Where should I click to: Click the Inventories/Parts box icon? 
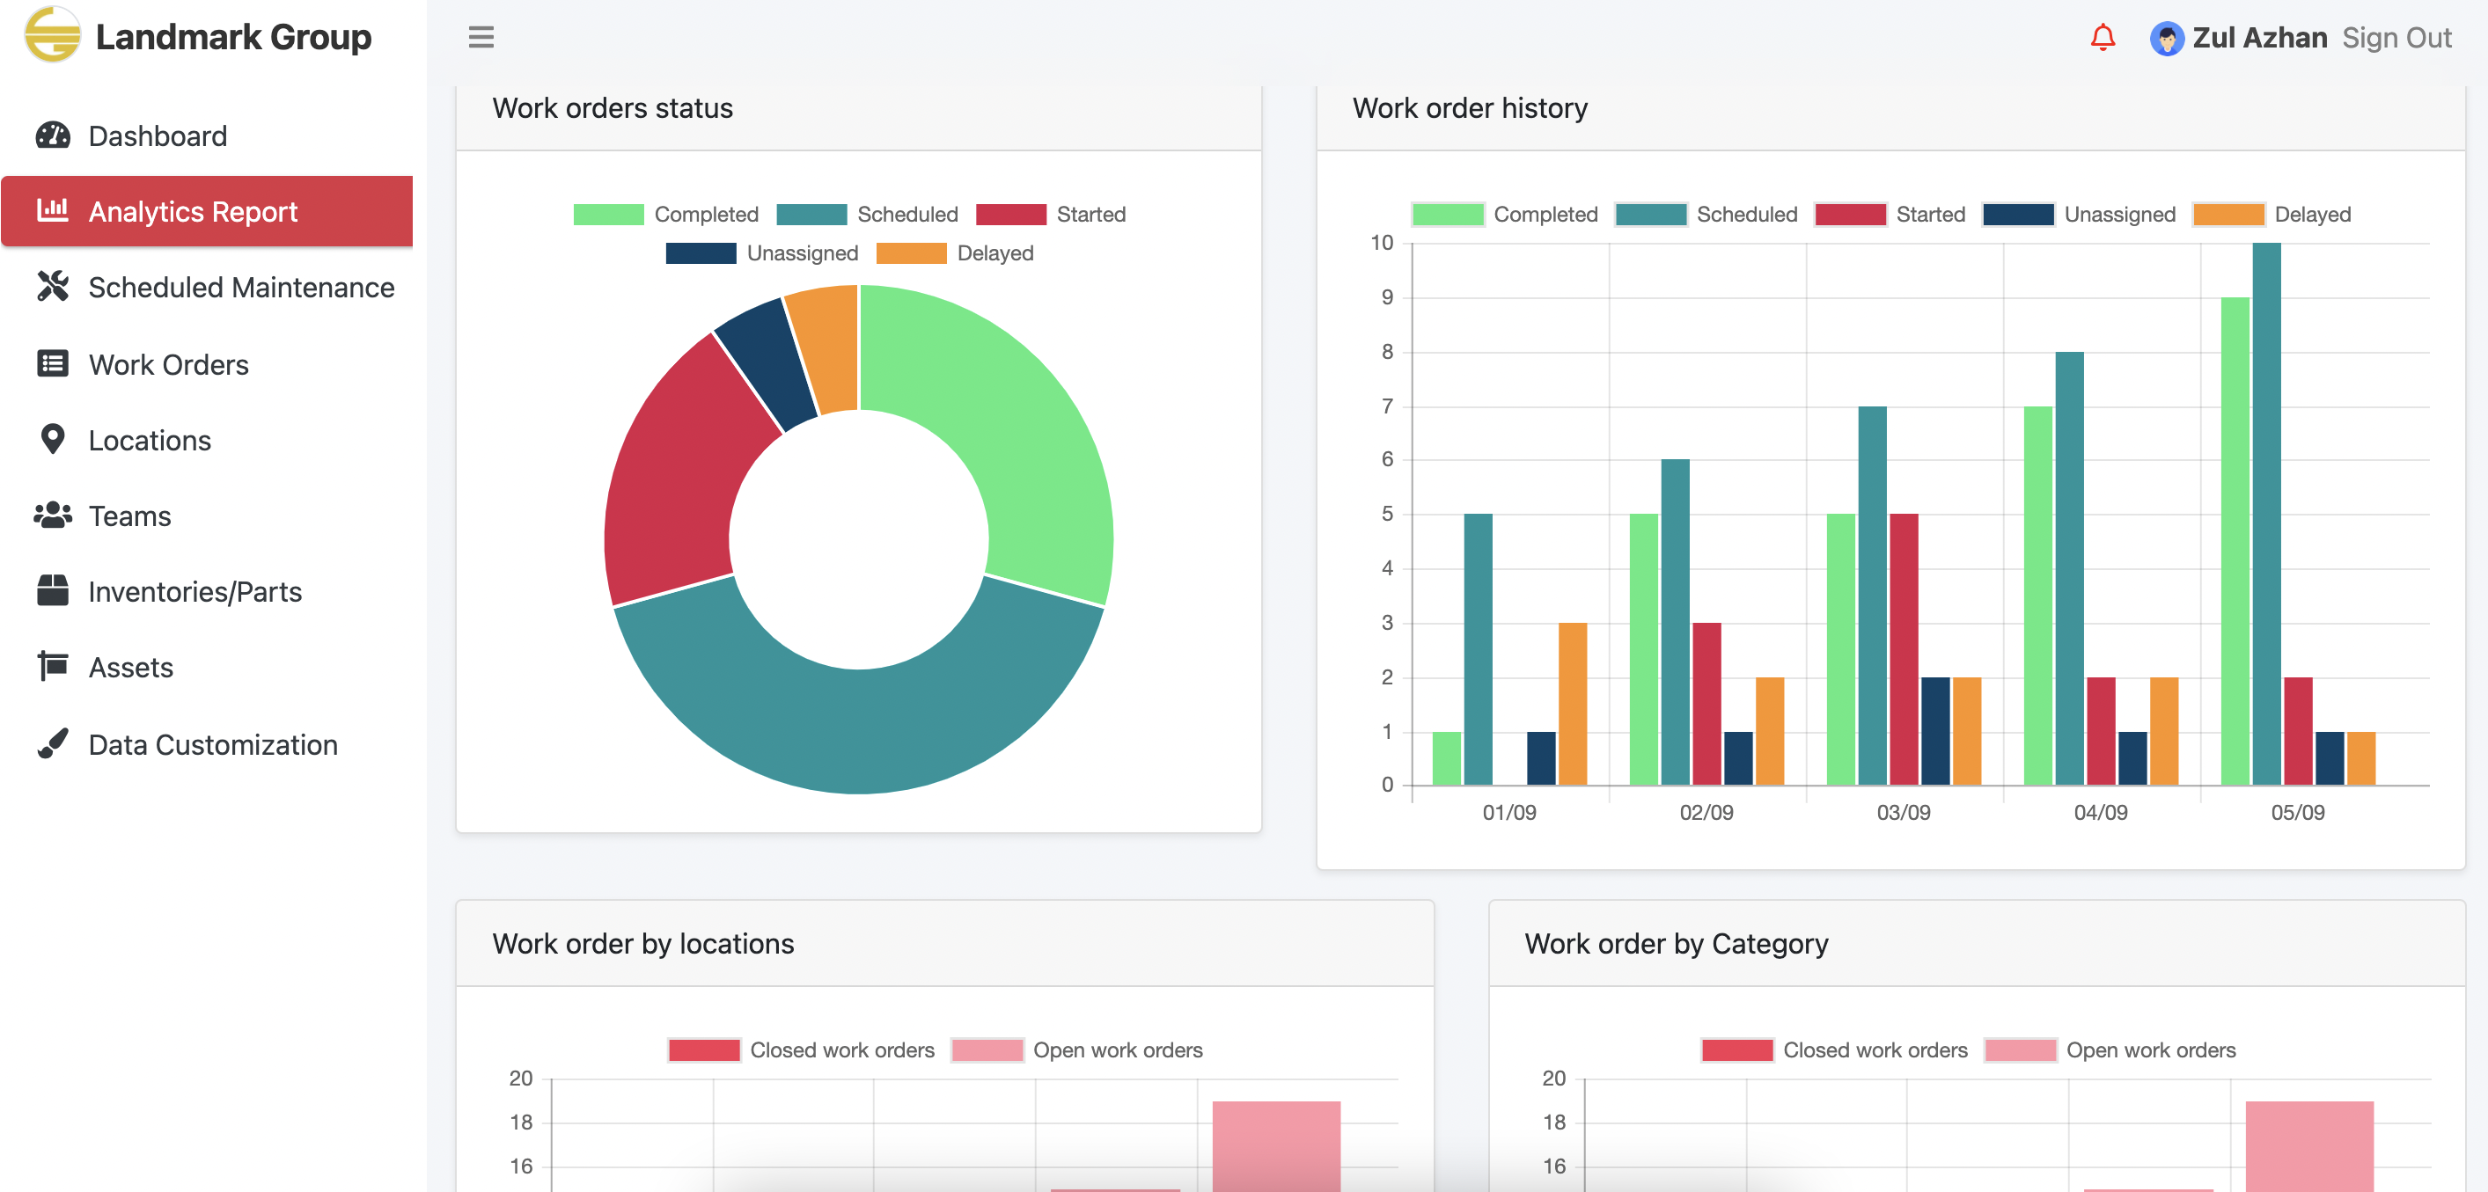pyautogui.click(x=52, y=590)
